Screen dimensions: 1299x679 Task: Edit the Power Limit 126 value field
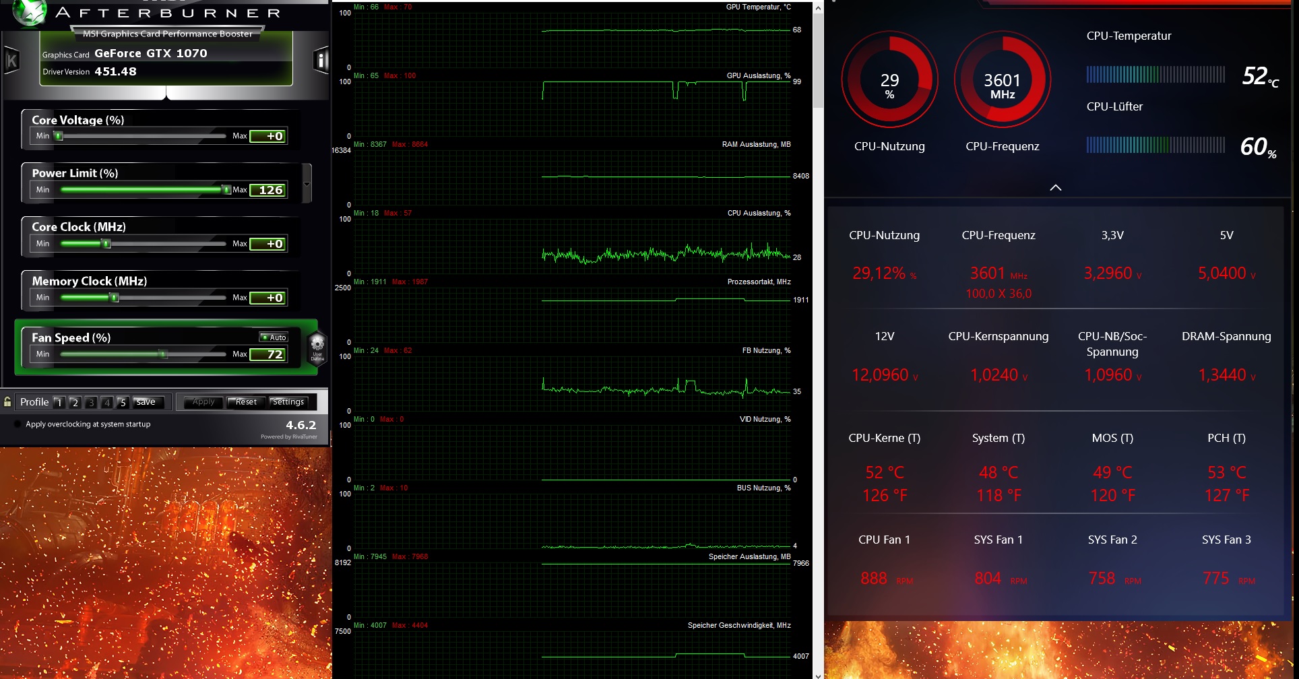[x=268, y=190]
